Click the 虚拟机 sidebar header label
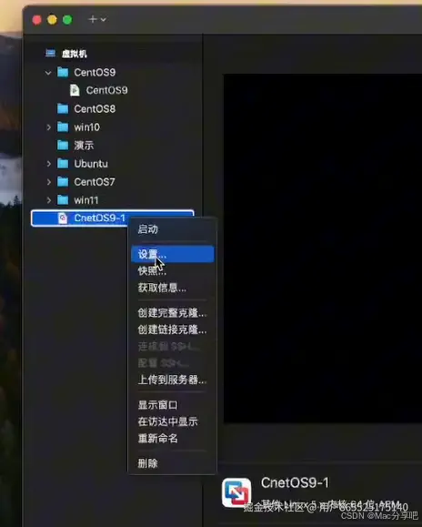Image resolution: width=422 pixels, height=527 pixels. point(75,54)
